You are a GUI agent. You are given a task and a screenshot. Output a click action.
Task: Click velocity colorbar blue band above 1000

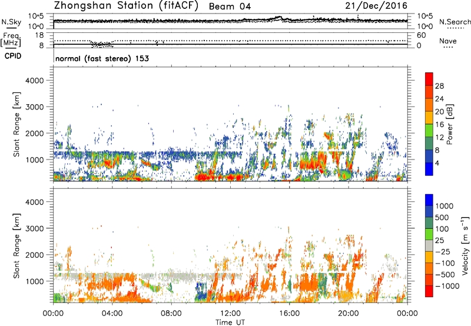(429, 200)
